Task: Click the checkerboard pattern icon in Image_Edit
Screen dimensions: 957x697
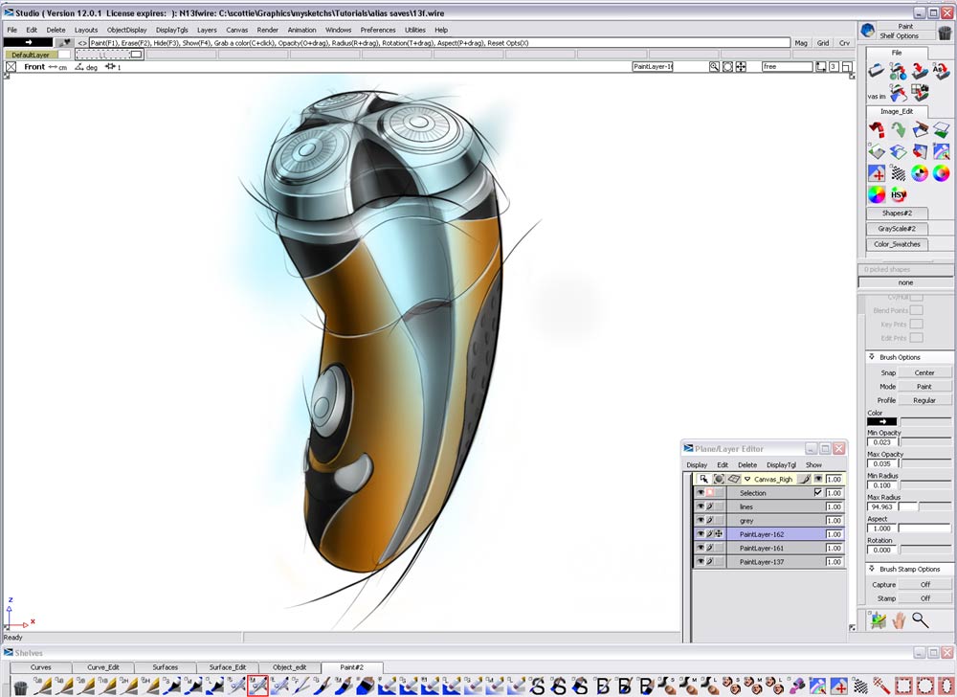Action: (x=898, y=171)
